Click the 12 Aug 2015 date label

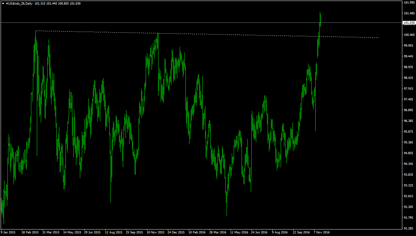(x=113, y=232)
